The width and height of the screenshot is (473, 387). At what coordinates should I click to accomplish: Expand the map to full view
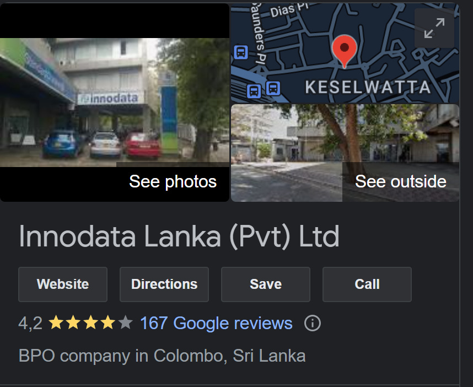tap(434, 28)
